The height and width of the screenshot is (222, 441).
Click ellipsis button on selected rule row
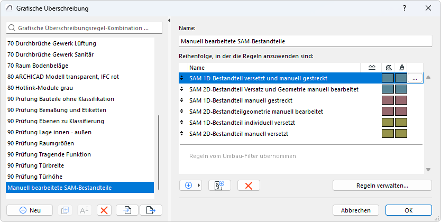point(415,78)
